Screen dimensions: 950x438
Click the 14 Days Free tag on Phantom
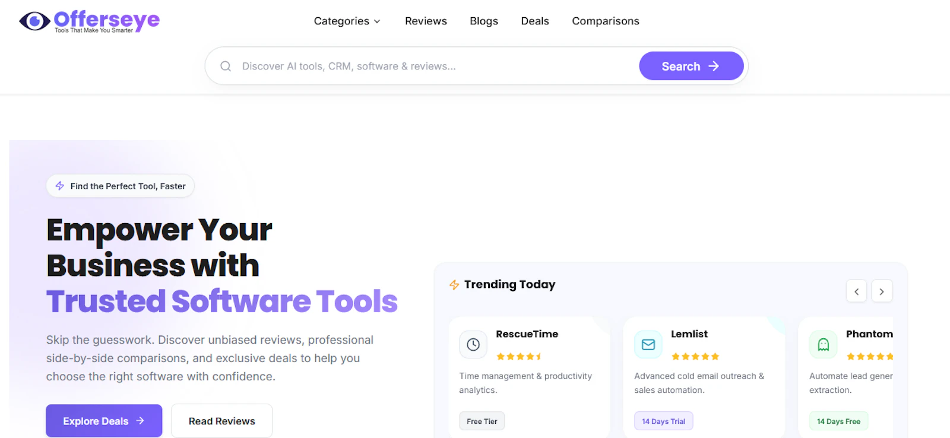(838, 421)
